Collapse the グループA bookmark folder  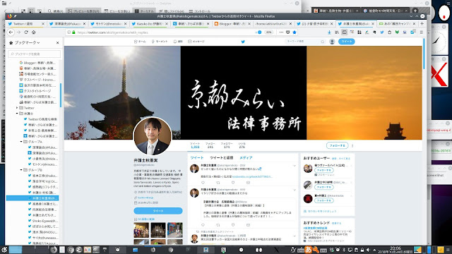21,142
